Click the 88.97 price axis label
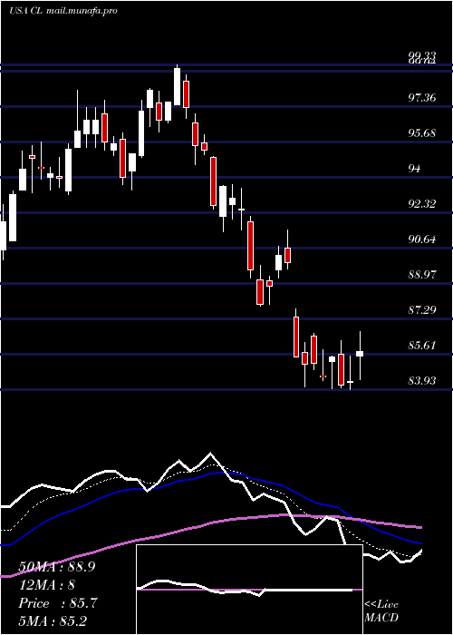The height and width of the screenshot is (635, 453). pyautogui.click(x=422, y=274)
